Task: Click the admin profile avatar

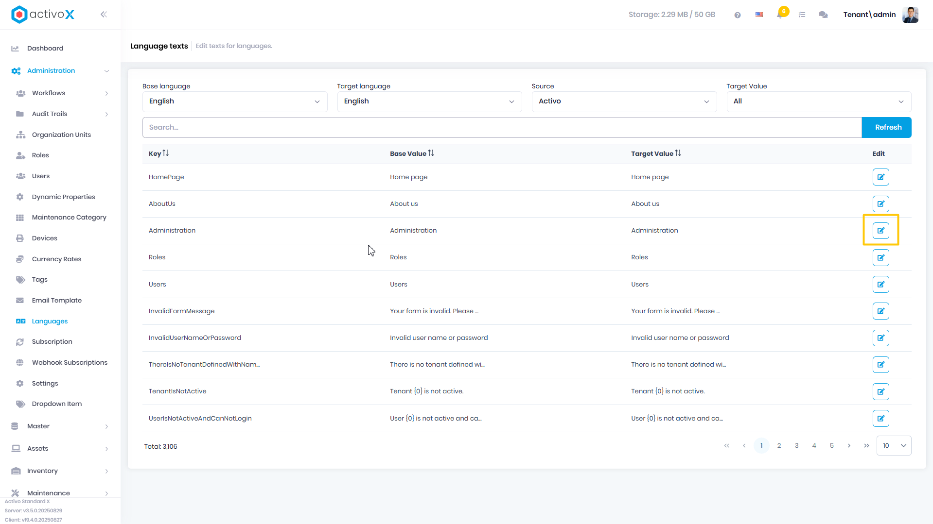Action: click(910, 15)
